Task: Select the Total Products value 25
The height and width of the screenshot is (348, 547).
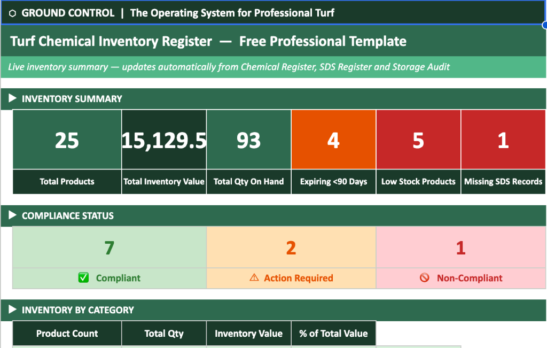Action: 67,140
